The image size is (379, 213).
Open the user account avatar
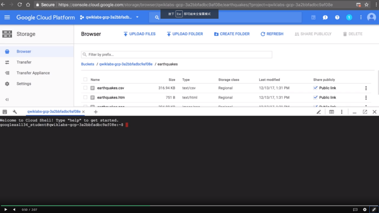tap(372, 17)
